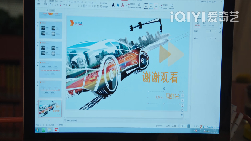Select the dark blue WordArt A style
The width and height of the screenshot is (251, 141).
point(113,5)
